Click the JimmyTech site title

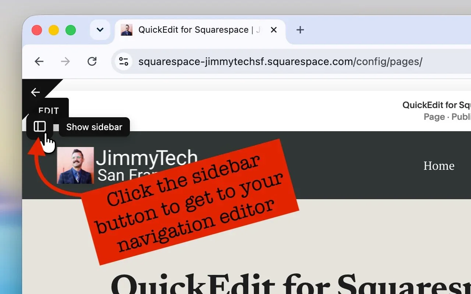coord(147,158)
